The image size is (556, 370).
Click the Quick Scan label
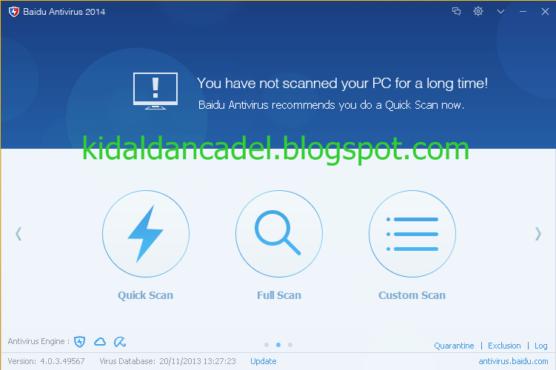[145, 295]
